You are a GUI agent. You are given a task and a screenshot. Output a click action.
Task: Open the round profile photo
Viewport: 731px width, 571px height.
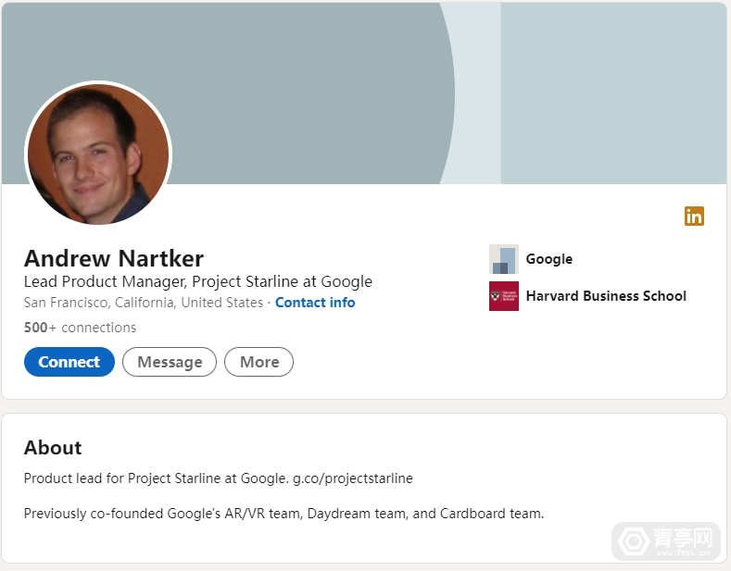pyautogui.click(x=98, y=154)
